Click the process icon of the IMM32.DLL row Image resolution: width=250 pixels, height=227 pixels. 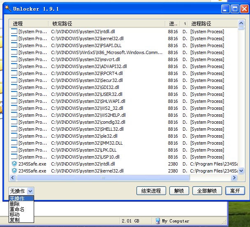(x=14, y=143)
